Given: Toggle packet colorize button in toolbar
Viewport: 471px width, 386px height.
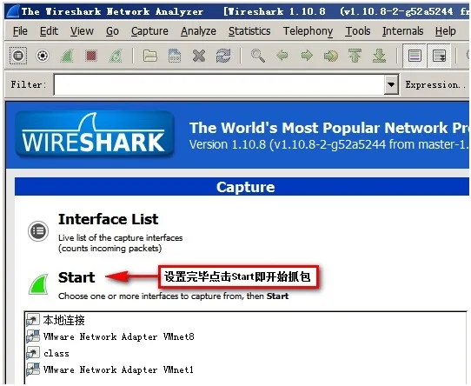Looking at the screenshot, I should (x=415, y=56).
